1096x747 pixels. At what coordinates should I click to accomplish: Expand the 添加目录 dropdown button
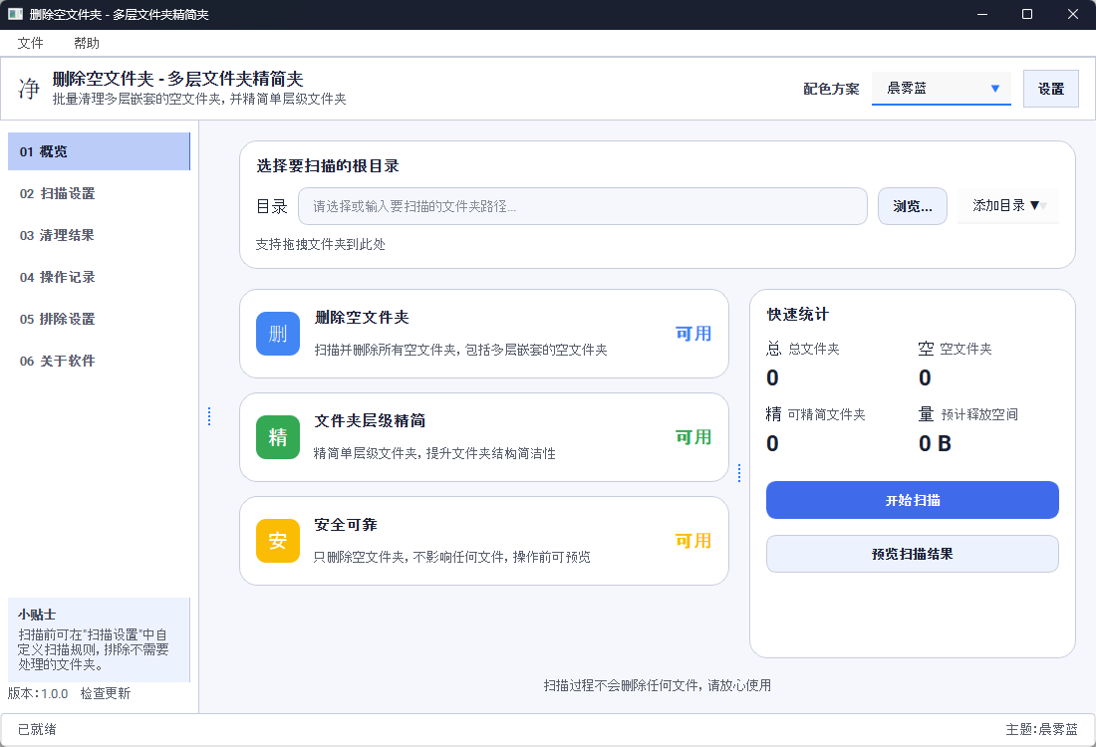click(1008, 206)
